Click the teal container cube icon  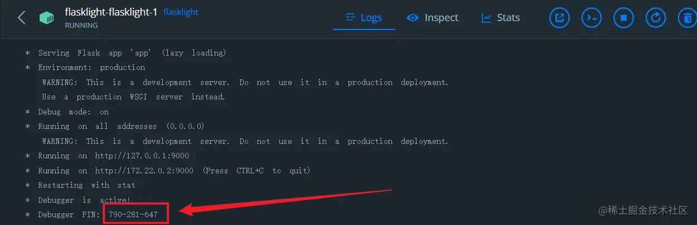(46, 18)
